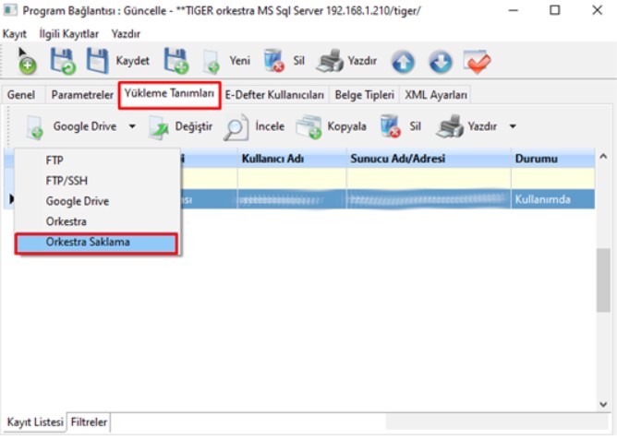
Task: Click the red checkmark icon in the toolbar
Action: 477,62
